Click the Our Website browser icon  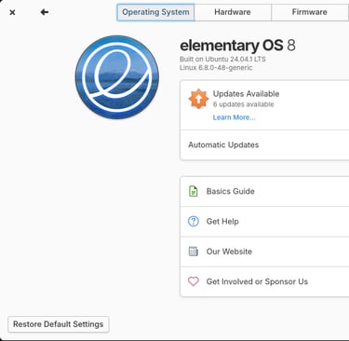point(194,252)
